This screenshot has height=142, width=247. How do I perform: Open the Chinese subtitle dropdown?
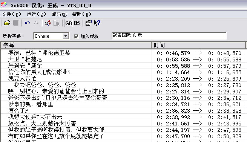coord(66,36)
